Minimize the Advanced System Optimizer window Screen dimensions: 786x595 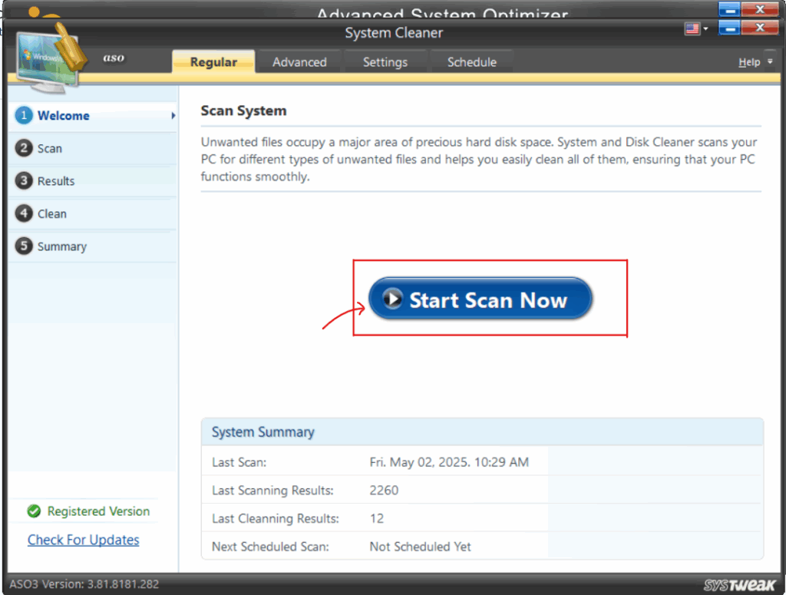pos(729,8)
